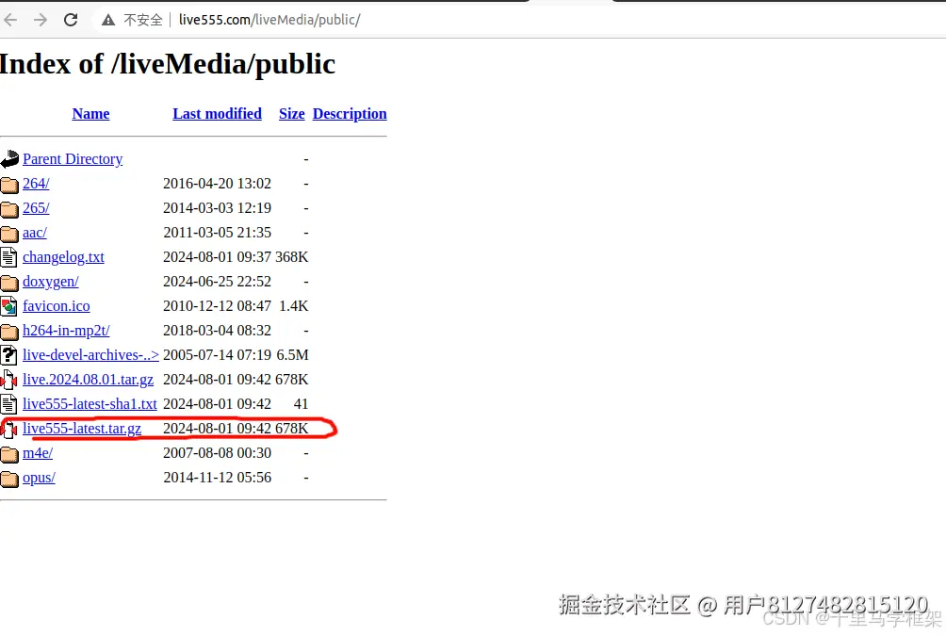Reload the page with the refresh icon
This screenshot has height=635, width=946.
coord(71,20)
